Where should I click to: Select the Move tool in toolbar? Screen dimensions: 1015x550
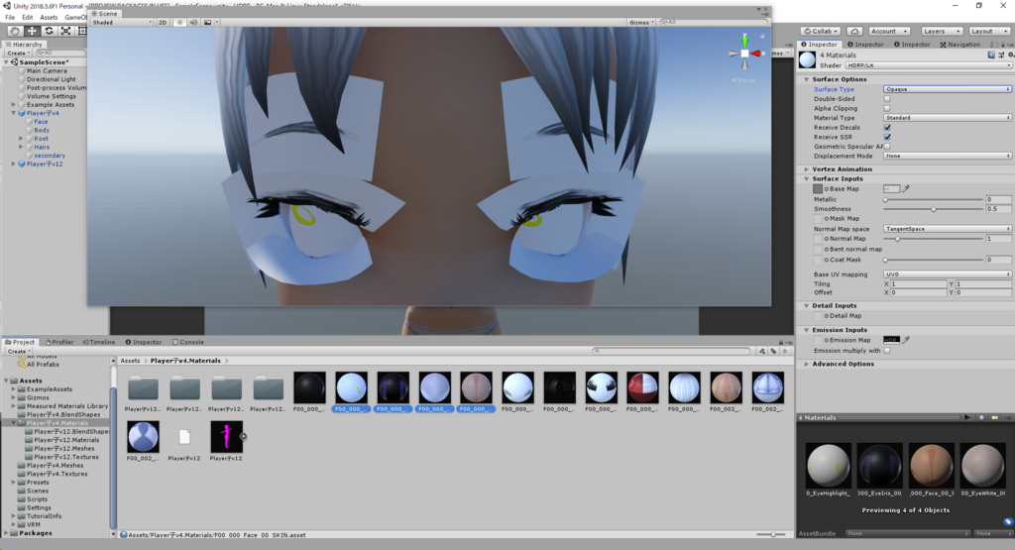pos(32,31)
